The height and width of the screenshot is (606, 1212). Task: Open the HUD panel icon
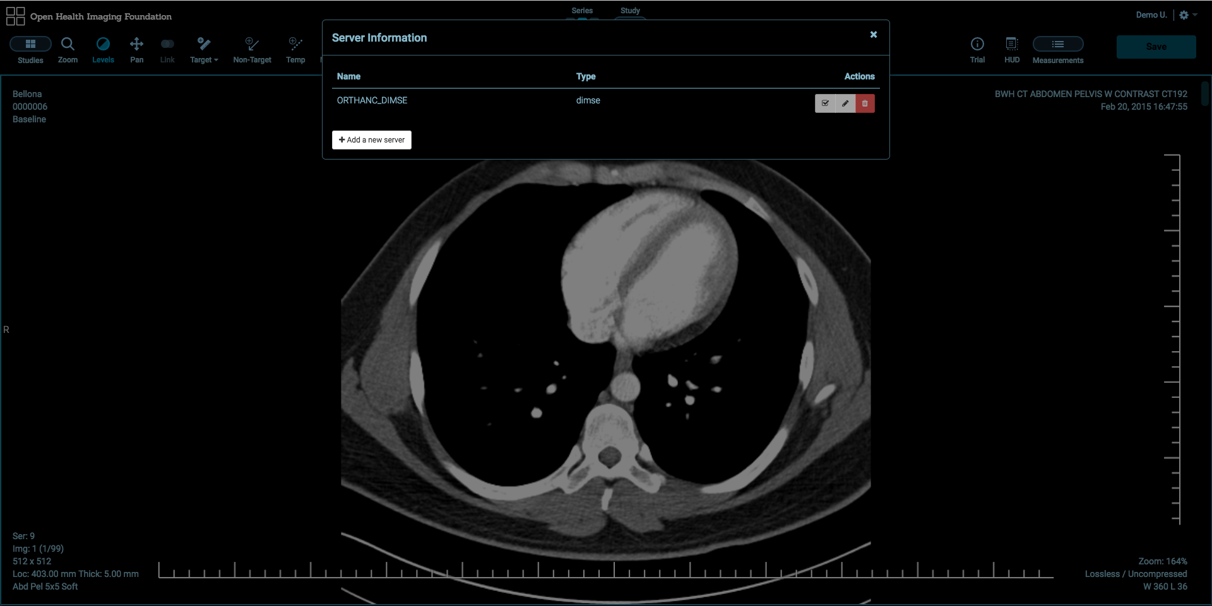coord(1012,50)
